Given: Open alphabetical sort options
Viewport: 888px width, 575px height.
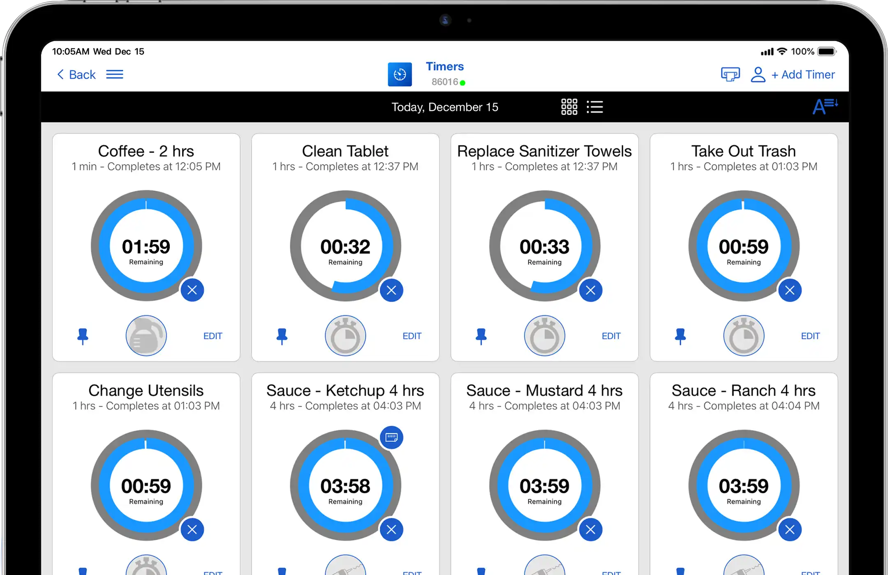Looking at the screenshot, I should point(824,106).
